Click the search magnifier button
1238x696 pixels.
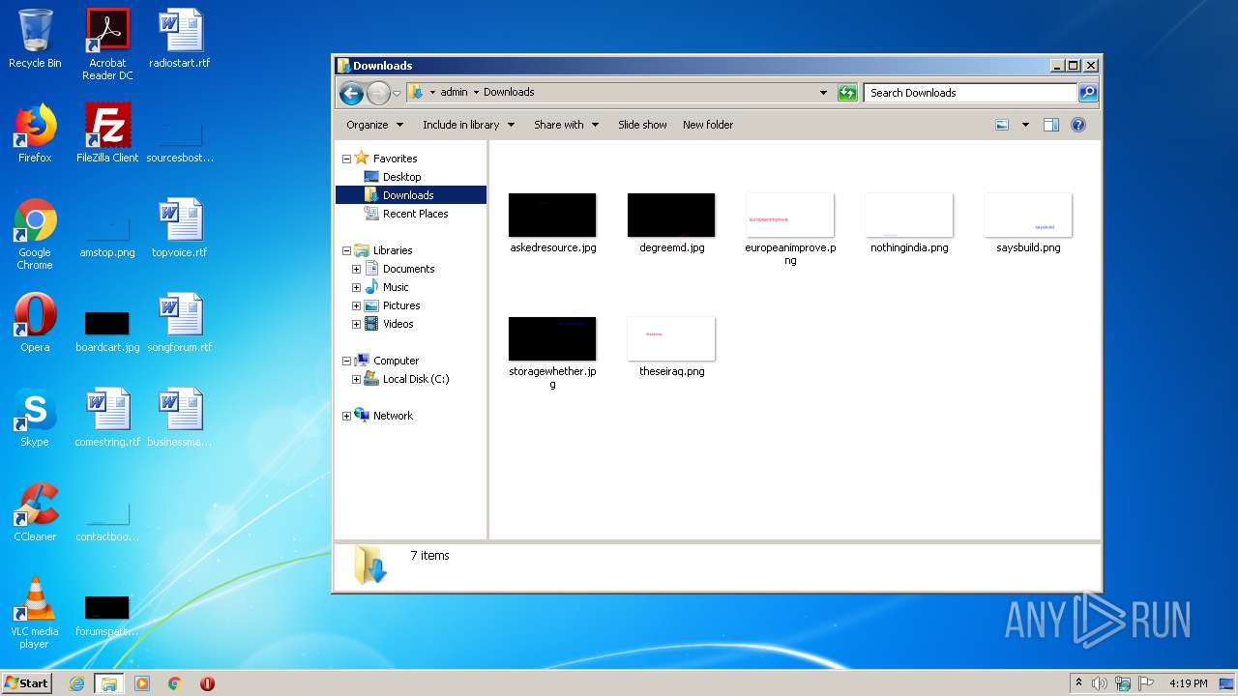point(1088,93)
